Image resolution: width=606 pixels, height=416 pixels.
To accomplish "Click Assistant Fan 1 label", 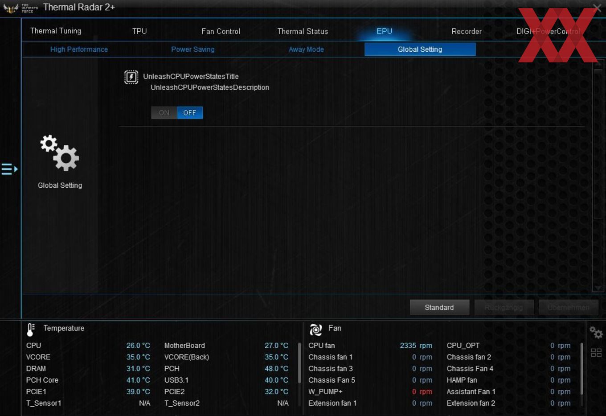I will point(471,392).
